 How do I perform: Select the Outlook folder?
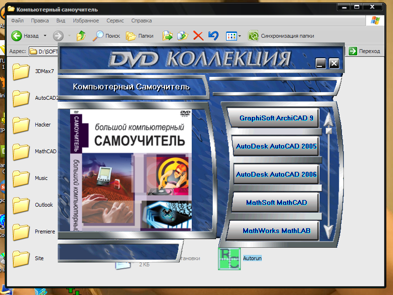(32, 205)
